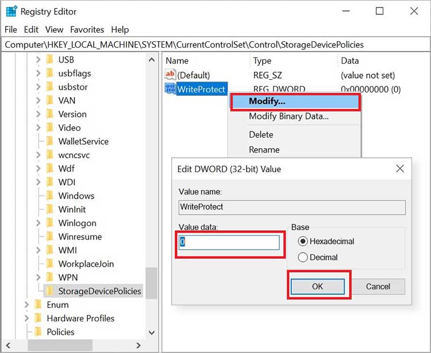Select the Decimal base radio button
The image size is (431, 353).
coord(303,258)
